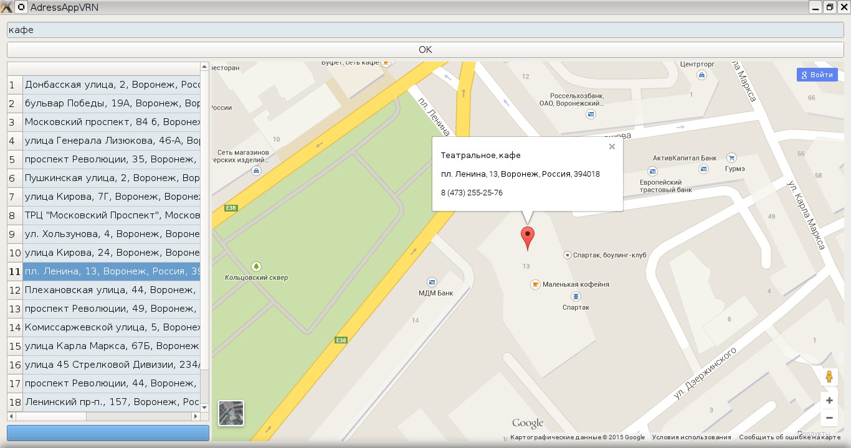Click the Сеть магазинов shop icon

pyautogui.click(x=256, y=170)
